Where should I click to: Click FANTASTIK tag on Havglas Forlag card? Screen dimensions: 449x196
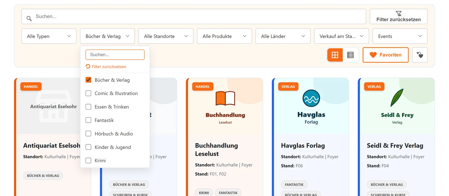pos(294,185)
